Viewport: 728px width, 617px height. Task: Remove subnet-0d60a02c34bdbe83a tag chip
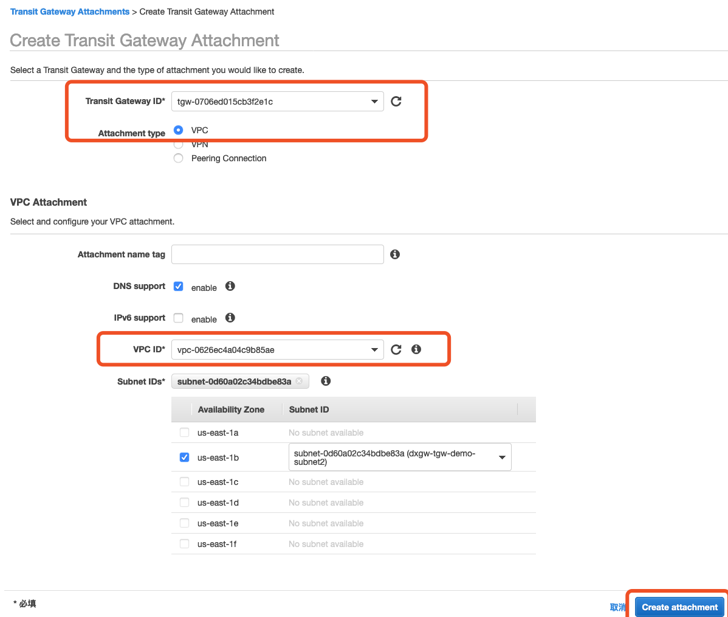[299, 381]
